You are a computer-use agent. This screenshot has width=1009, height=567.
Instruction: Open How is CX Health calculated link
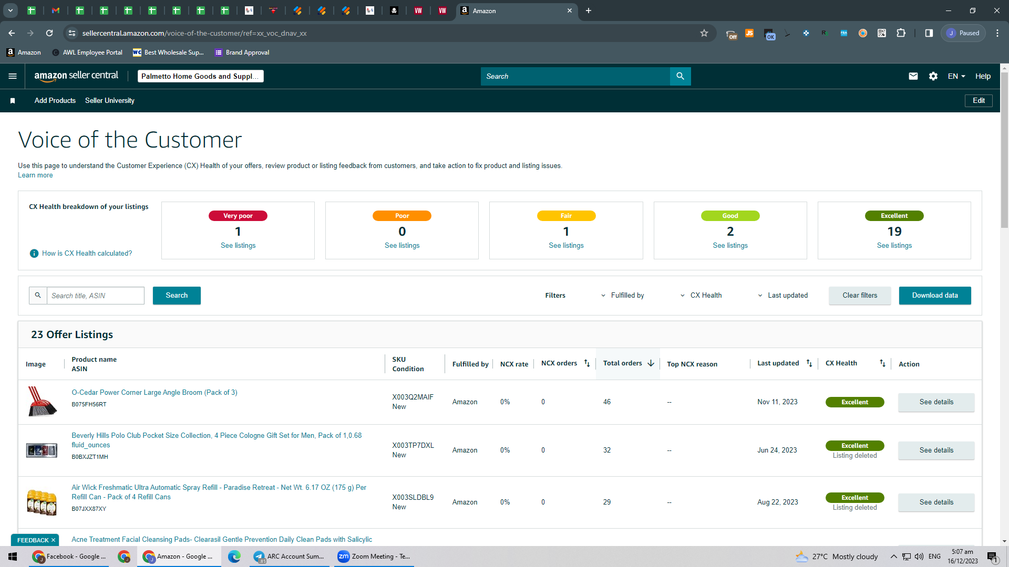coord(87,254)
